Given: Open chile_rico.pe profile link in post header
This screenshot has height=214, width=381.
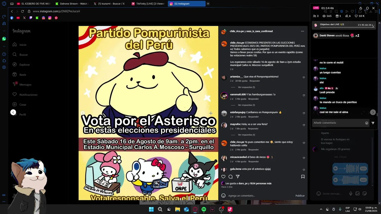Looking at the screenshot, I should [237, 31].
